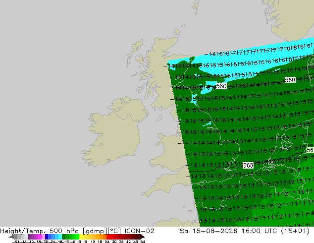Click the map title 'Height/Temp. 500 hPa'
The image size is (314, 243).
pyautogui.click(x=39, y=231)
